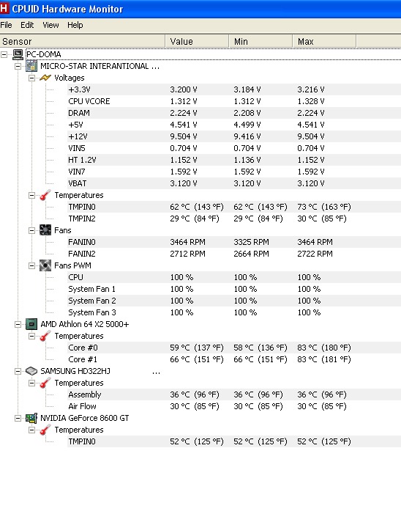The image size is (401, 525).
Task: Click the Value column header
Action: point(197,41)
